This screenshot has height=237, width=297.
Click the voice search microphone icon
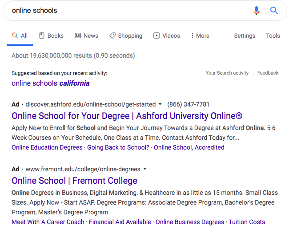[x=257, y=10]
